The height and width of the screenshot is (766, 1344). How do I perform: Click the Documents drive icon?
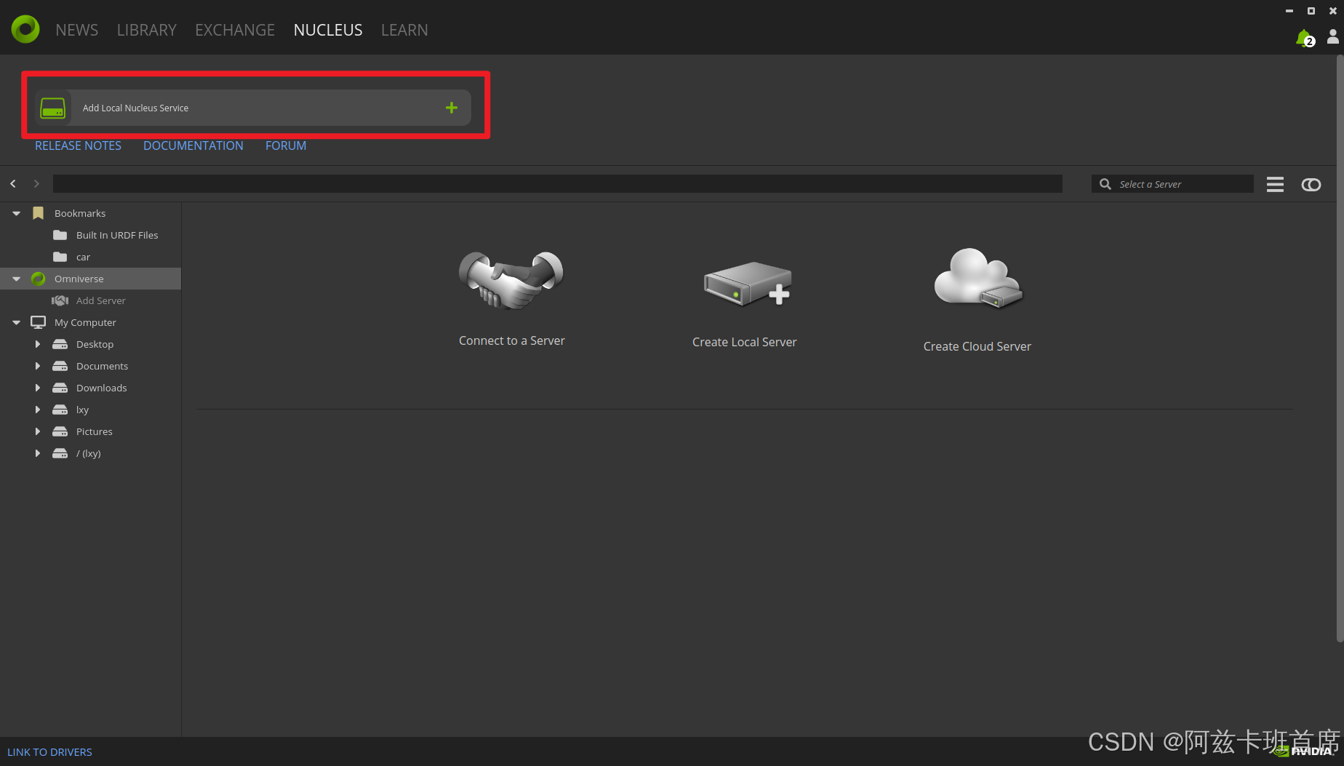(x=60, y=366)
